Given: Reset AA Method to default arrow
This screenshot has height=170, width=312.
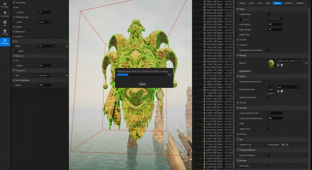Looking at the screenshot, I should (67, 46).
